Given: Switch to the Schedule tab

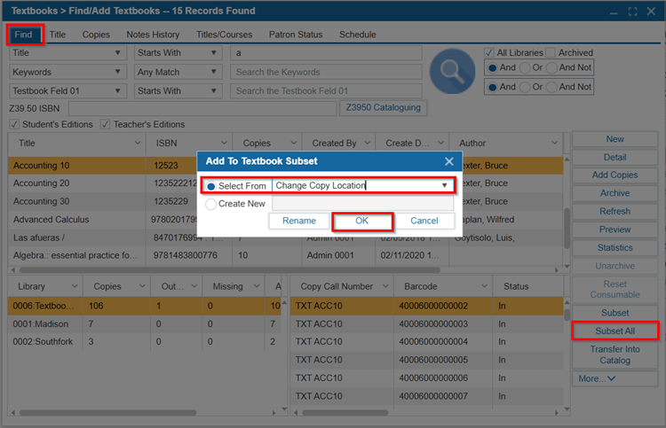Looking at the screenshot, I should (358, 35).
